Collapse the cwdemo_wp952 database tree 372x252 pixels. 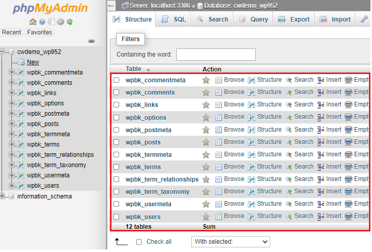3,51
